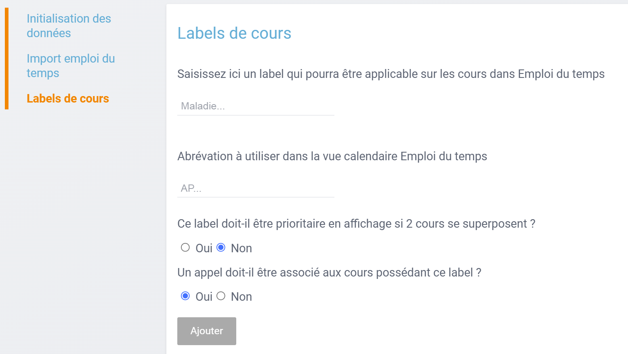Click the 'Ce label doit-il être prioritaire' question

[356, 224]
